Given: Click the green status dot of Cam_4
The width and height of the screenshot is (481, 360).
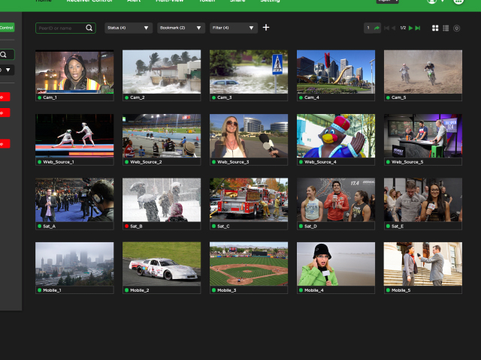Looking at the screenshot, I should [x=301, y=97].
